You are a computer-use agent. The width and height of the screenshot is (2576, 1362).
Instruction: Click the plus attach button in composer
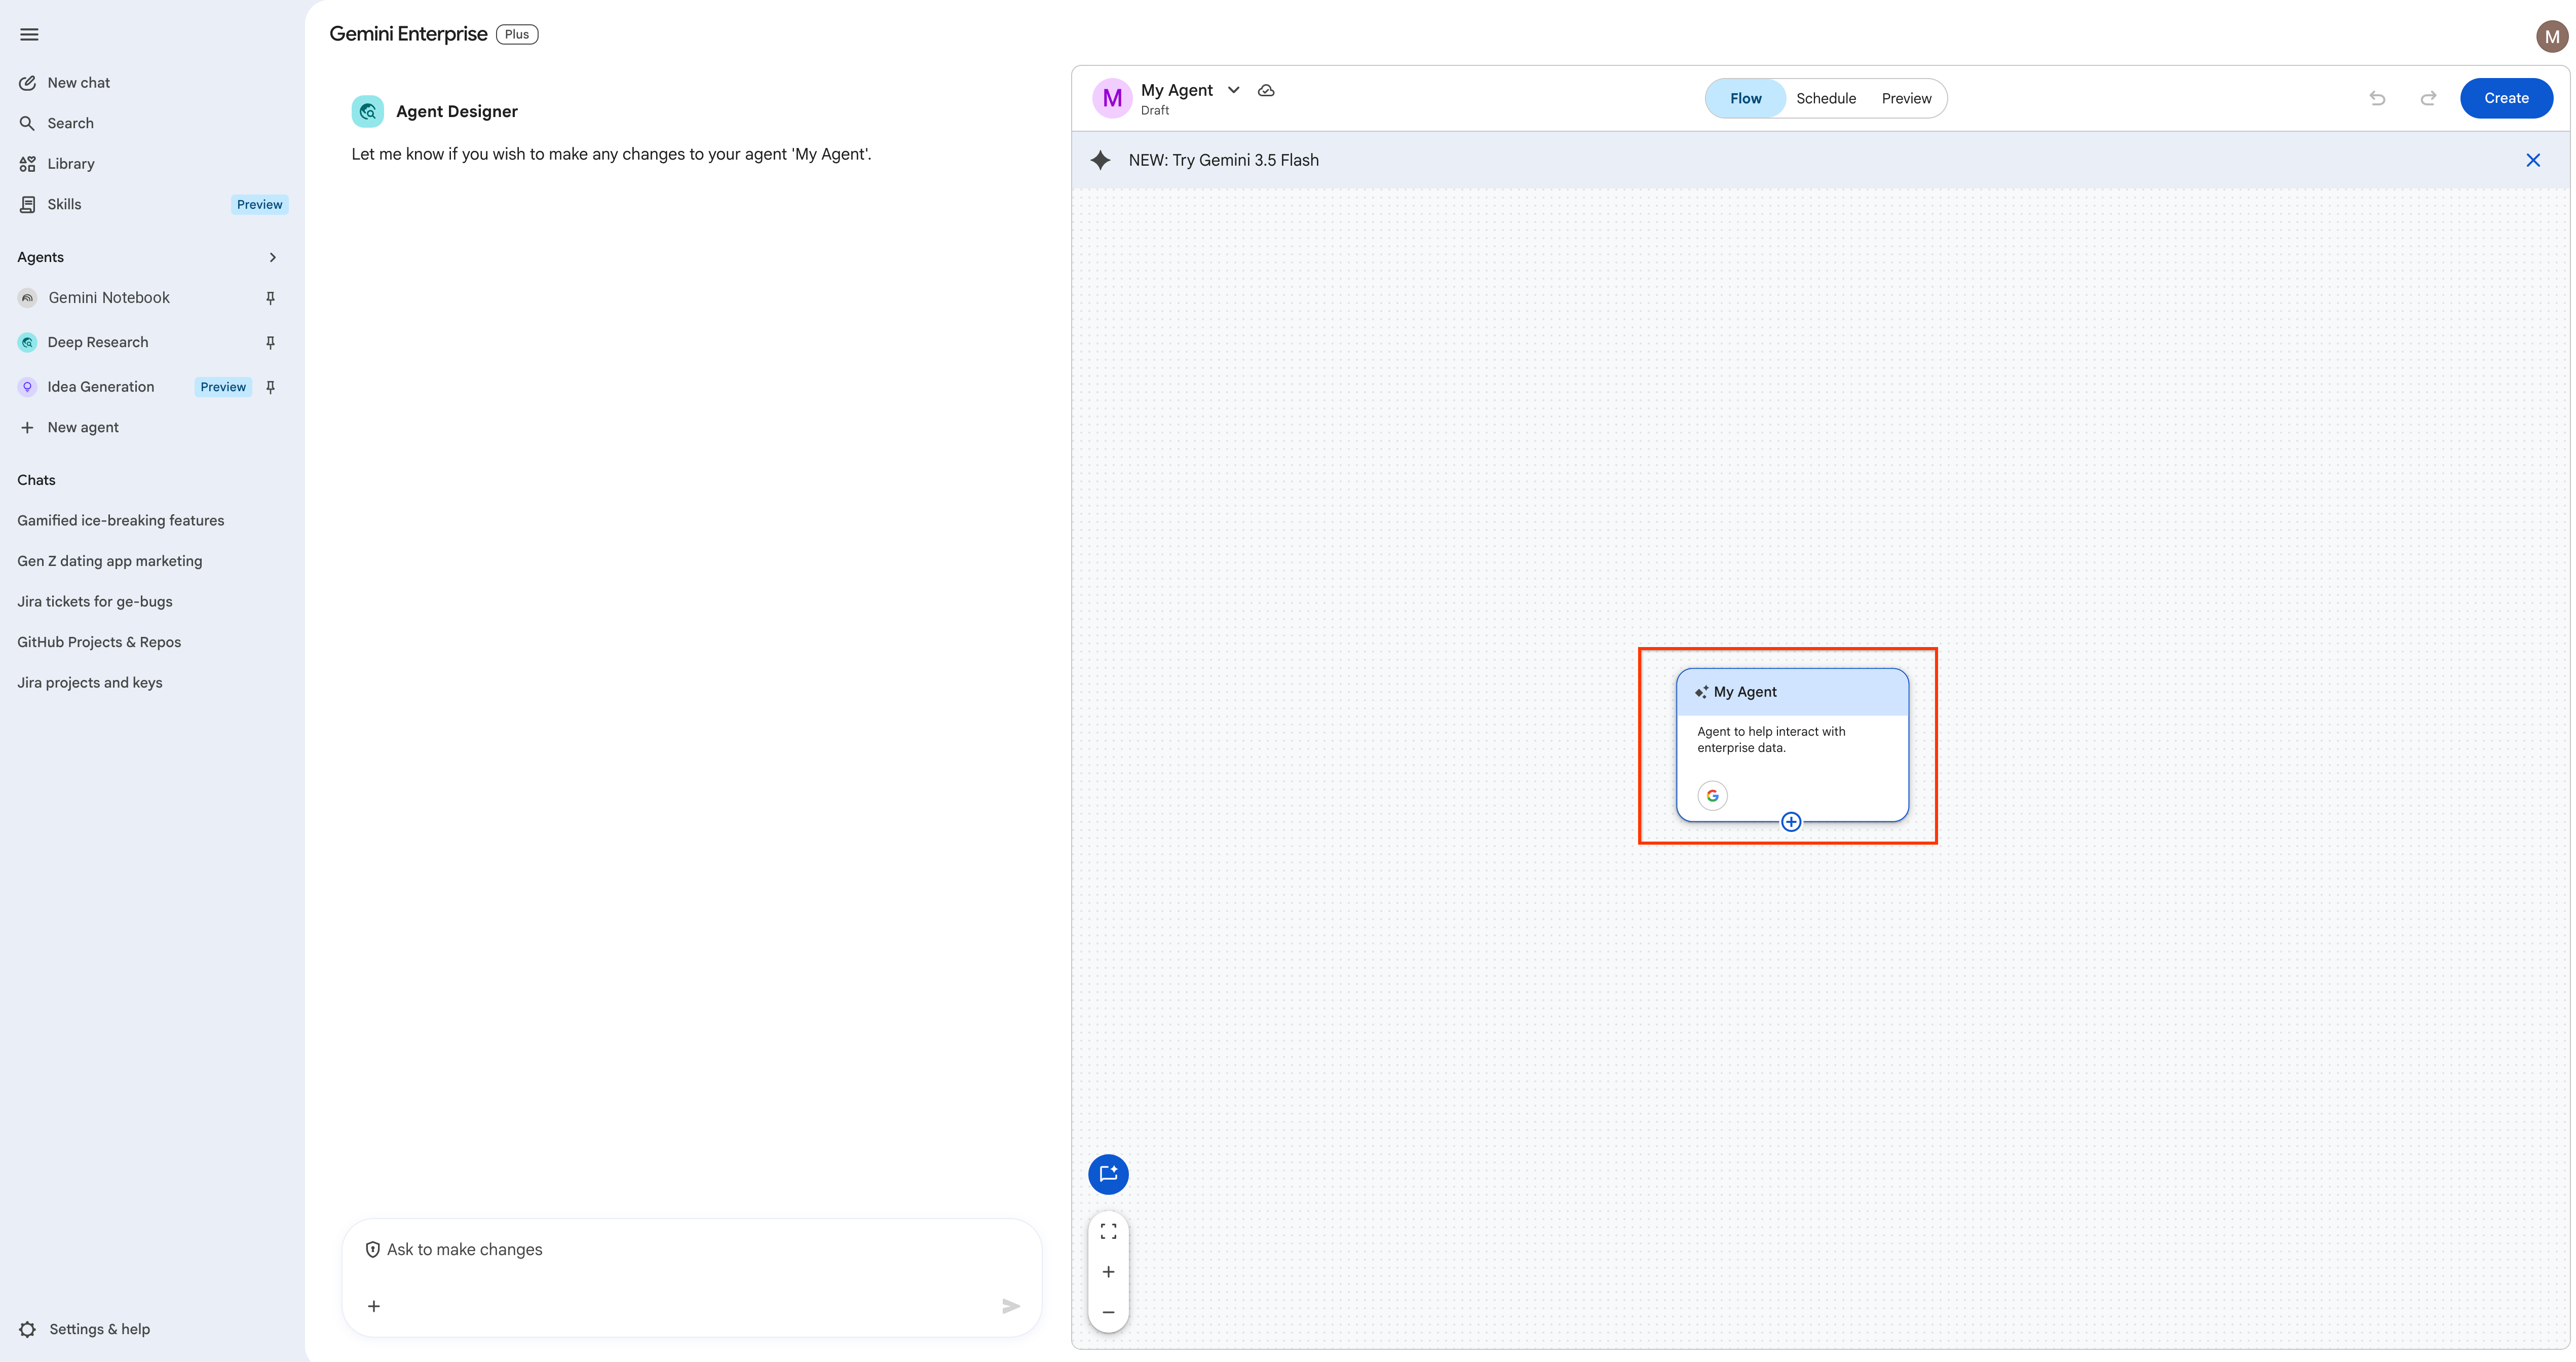click(x=374, y=1306)
